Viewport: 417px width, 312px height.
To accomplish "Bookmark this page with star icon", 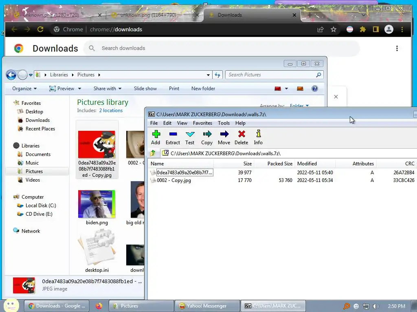I will coord(334,29).
